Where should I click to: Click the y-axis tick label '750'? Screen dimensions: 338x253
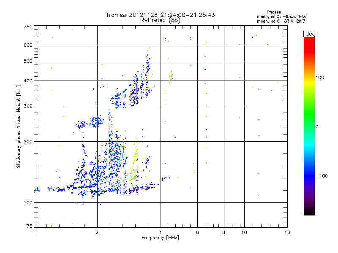tap(28, 27)
